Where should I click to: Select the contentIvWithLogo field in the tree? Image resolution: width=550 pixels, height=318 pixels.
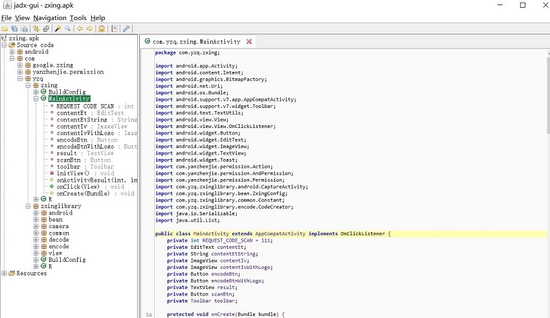[x=97, y=133]
